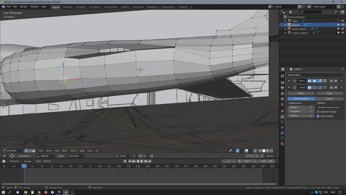Viewport: 346px width, 195px height.
Task: Click the current frame marker in timeline
Action: (24, 166)
